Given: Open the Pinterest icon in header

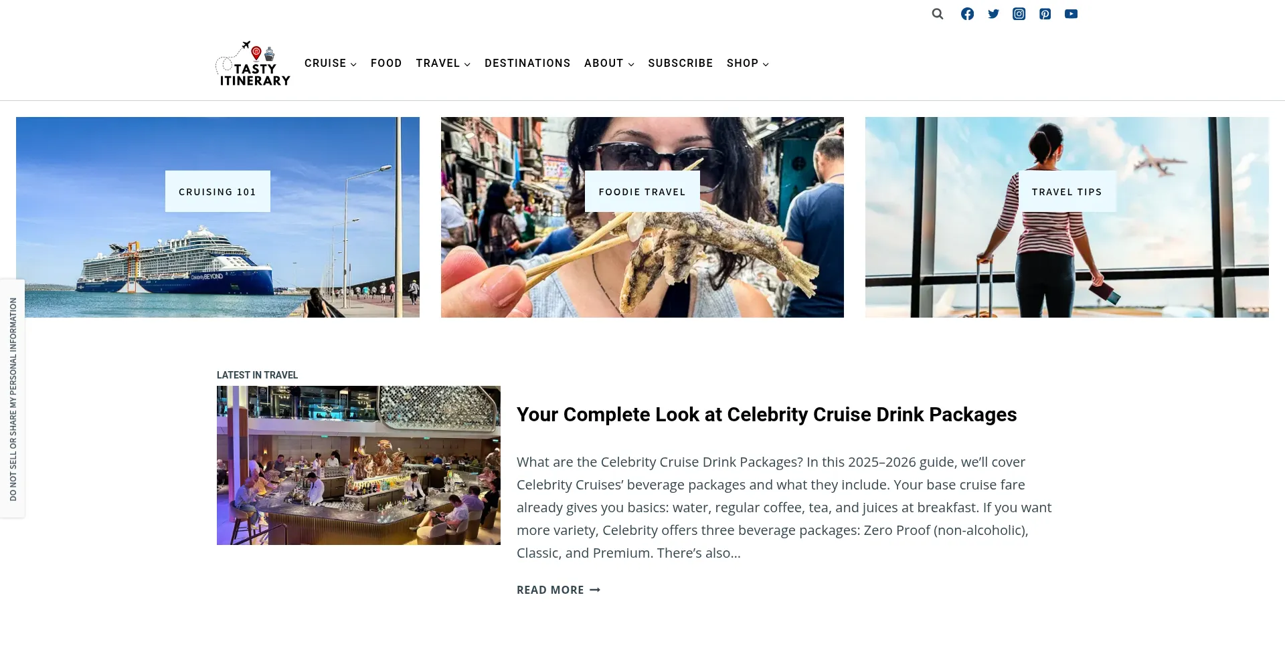Looking at the screenshot, I should click(x=1045, y=14).
